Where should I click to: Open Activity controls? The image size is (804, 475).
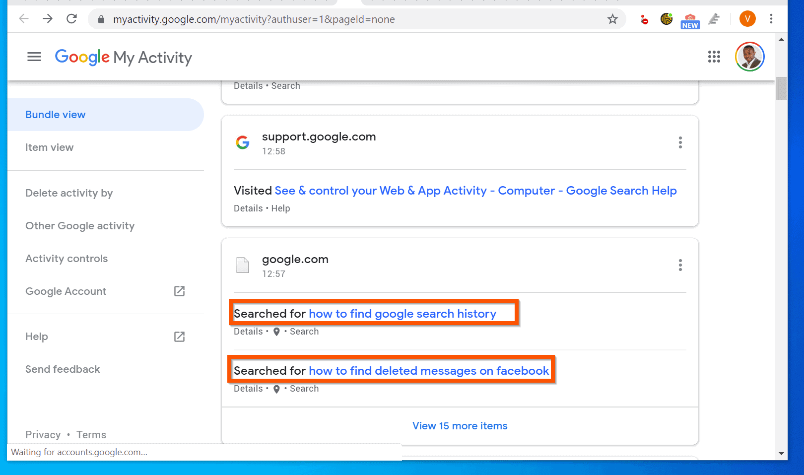(x=67, y=258)
